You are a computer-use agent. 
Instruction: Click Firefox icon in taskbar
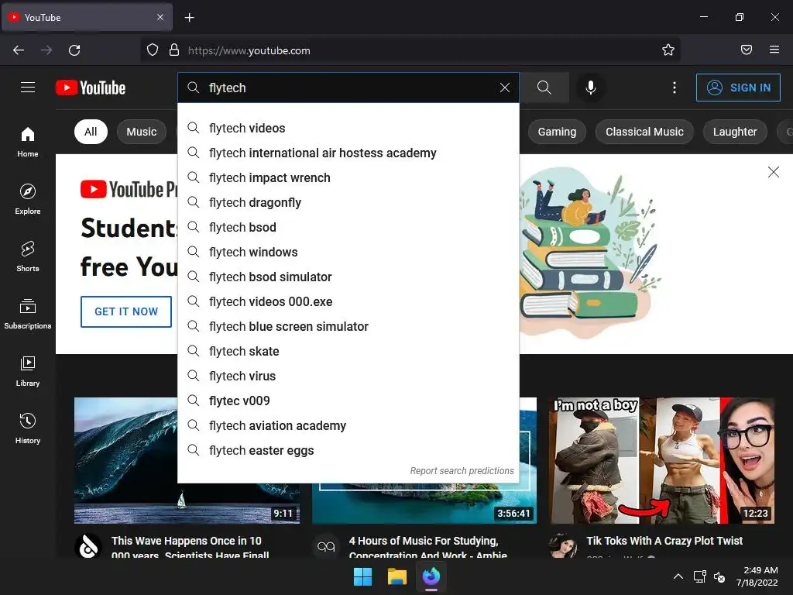pos(431,576)
